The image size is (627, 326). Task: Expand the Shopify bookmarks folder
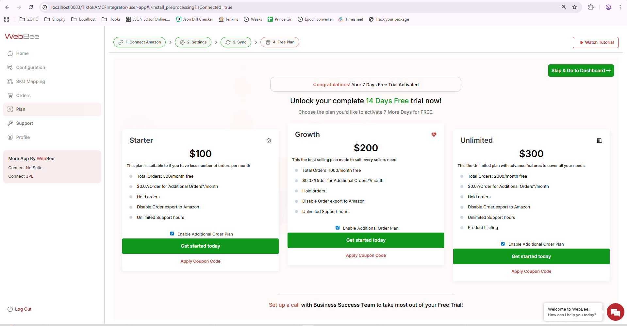point(55,19)
